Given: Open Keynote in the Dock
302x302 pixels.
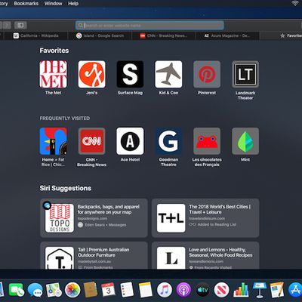Looking at the screenshot, I should [260, 290].
